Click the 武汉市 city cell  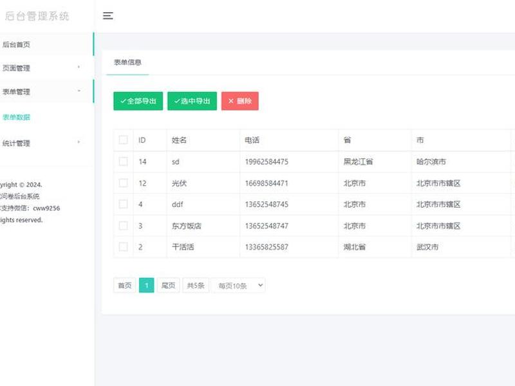pos(427,247)
